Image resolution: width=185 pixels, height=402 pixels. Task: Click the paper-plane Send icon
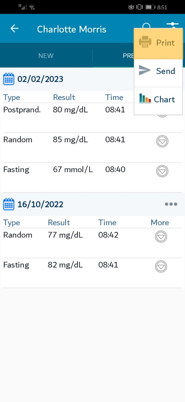coord(145,71)
